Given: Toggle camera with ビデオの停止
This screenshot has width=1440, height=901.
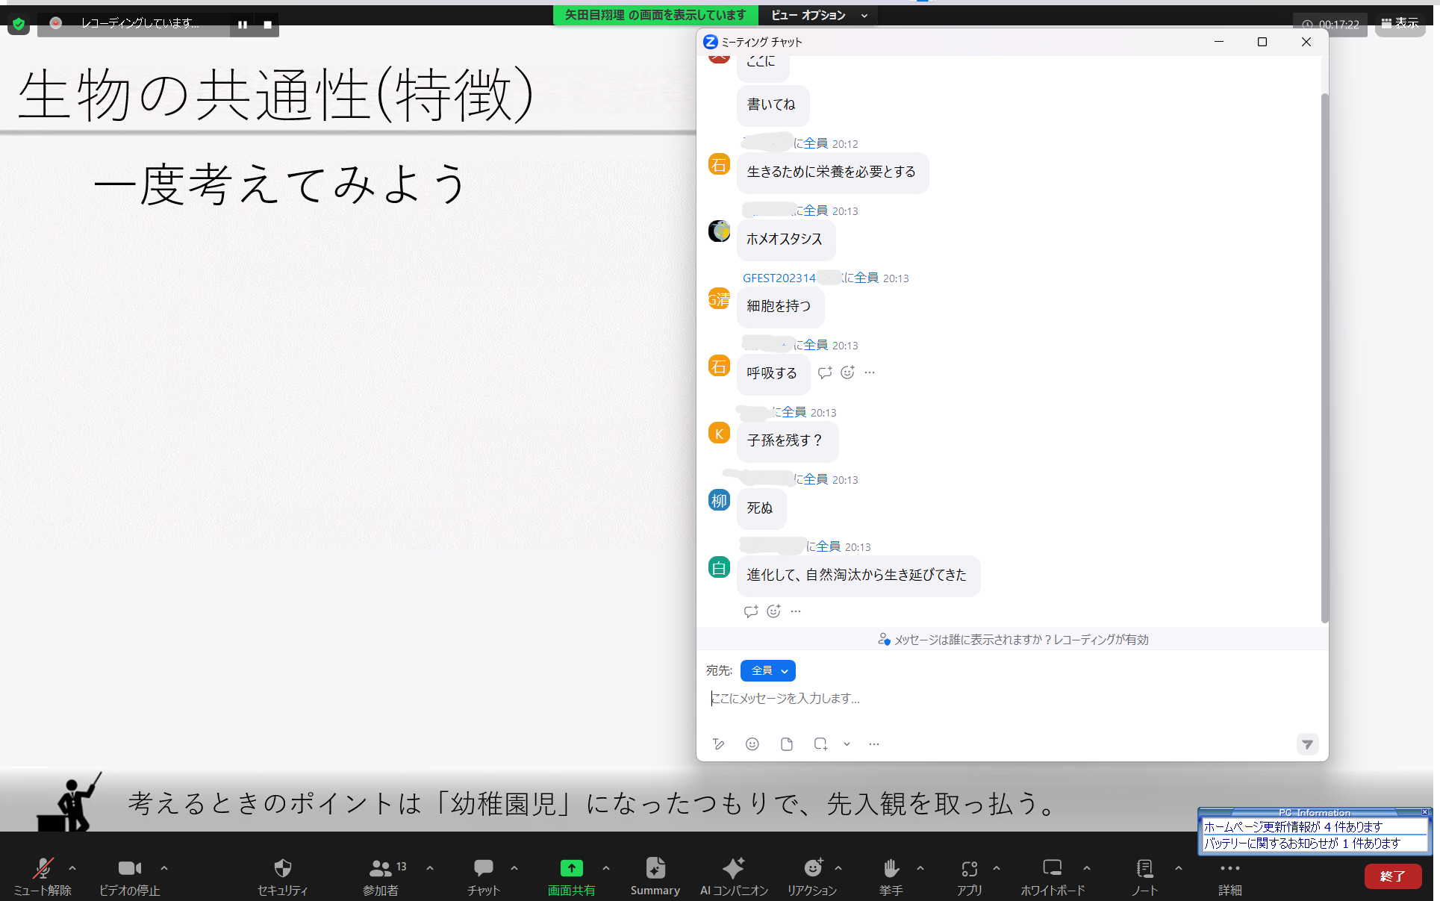Looking at the screenshot, I should pos(129,876).
